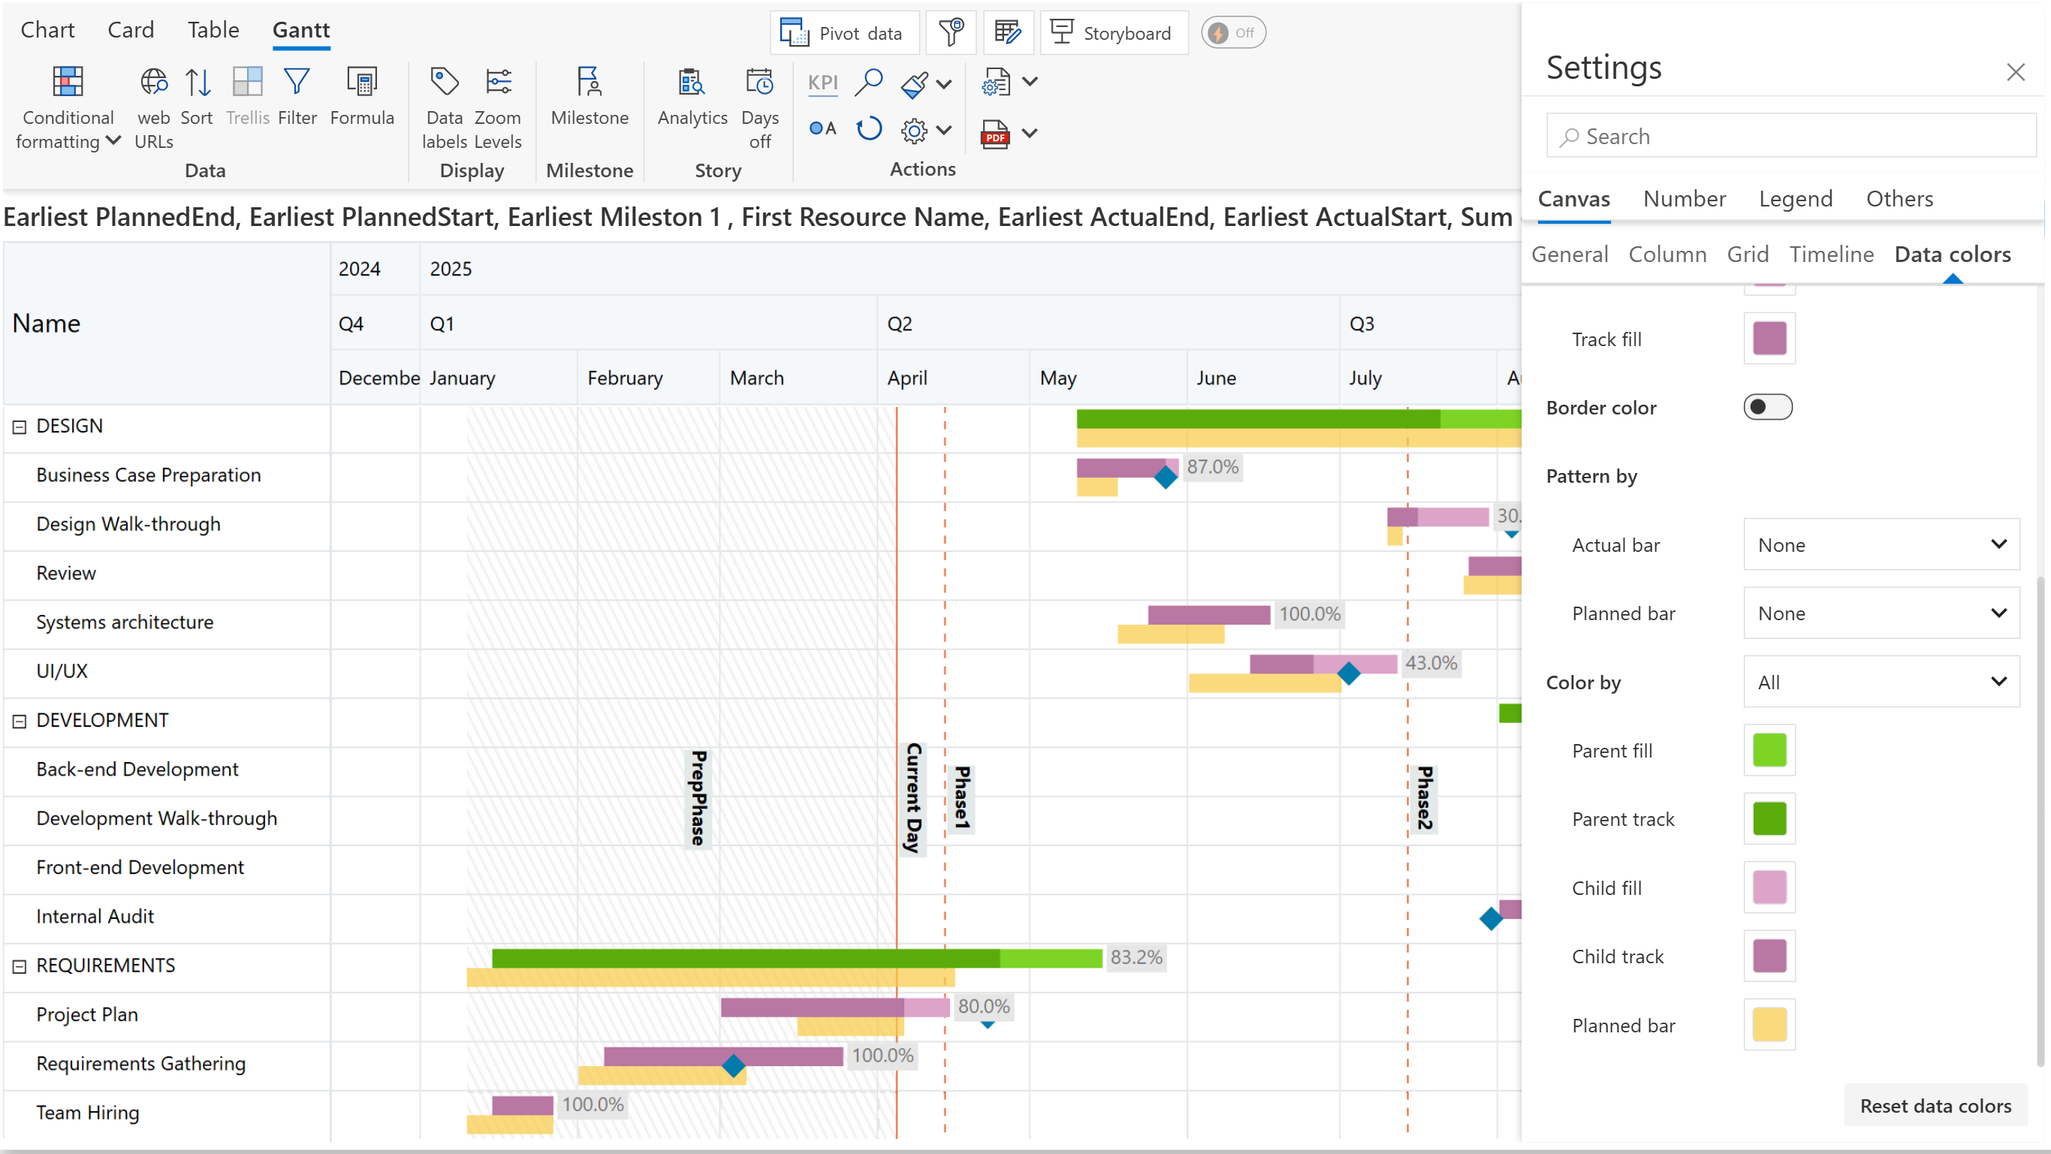Click the Days off icon
2051x1154 pixels.
pyautogui.click(x=759, y=83)
